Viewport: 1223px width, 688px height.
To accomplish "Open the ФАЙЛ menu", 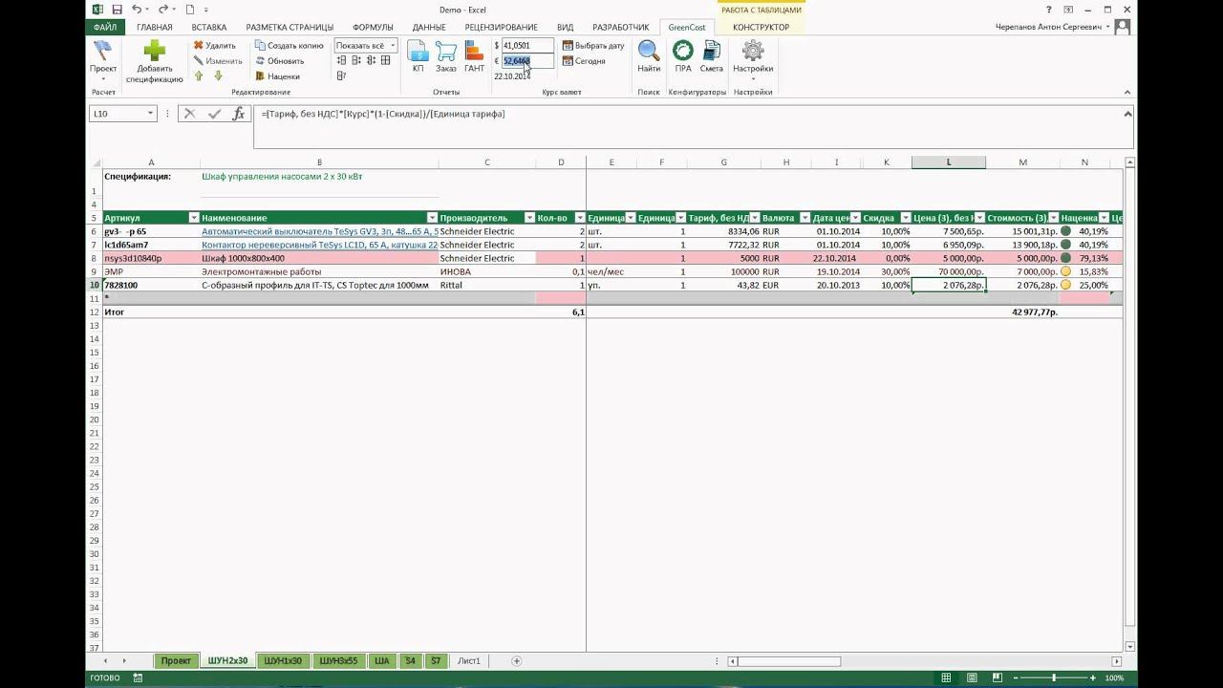I will [x=105, y=28].
